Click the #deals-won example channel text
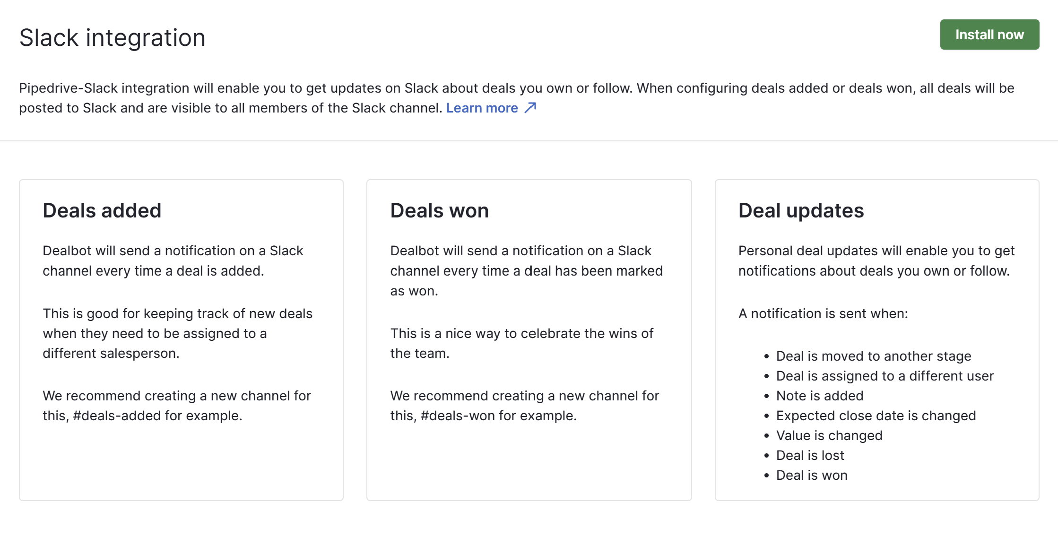This screenshot has width=1058, height=537. coord(458,416)
